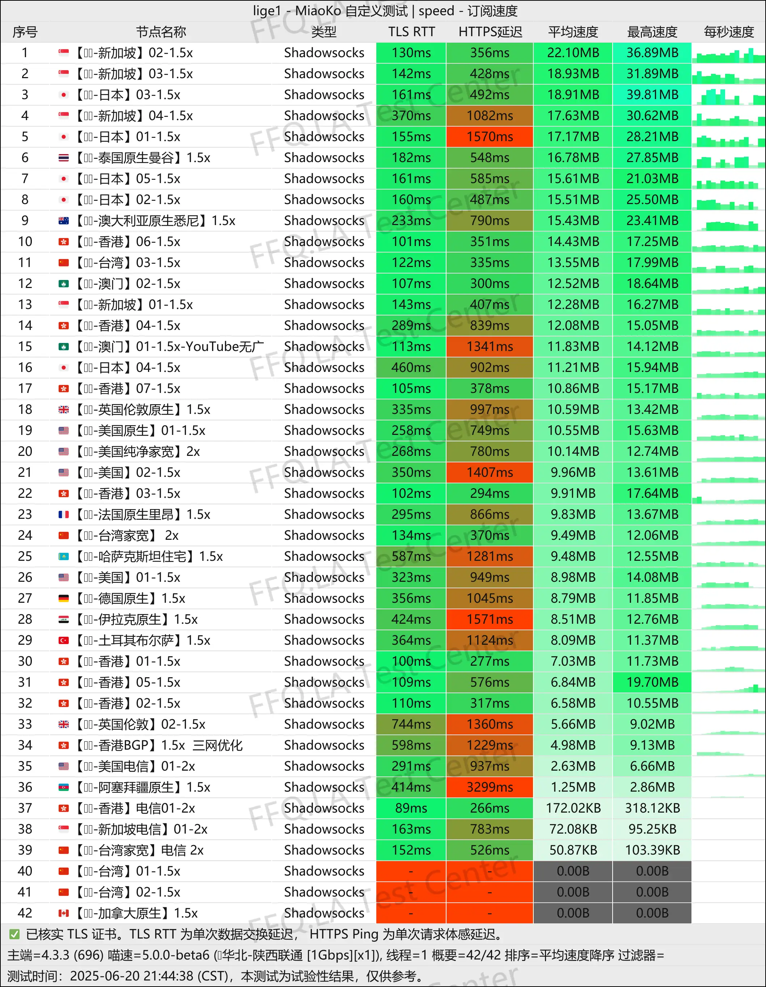766x987 pixels.
Task: Click the Singapore flag beside 新加坡电信 01-2x
Action: pos(64,829)
